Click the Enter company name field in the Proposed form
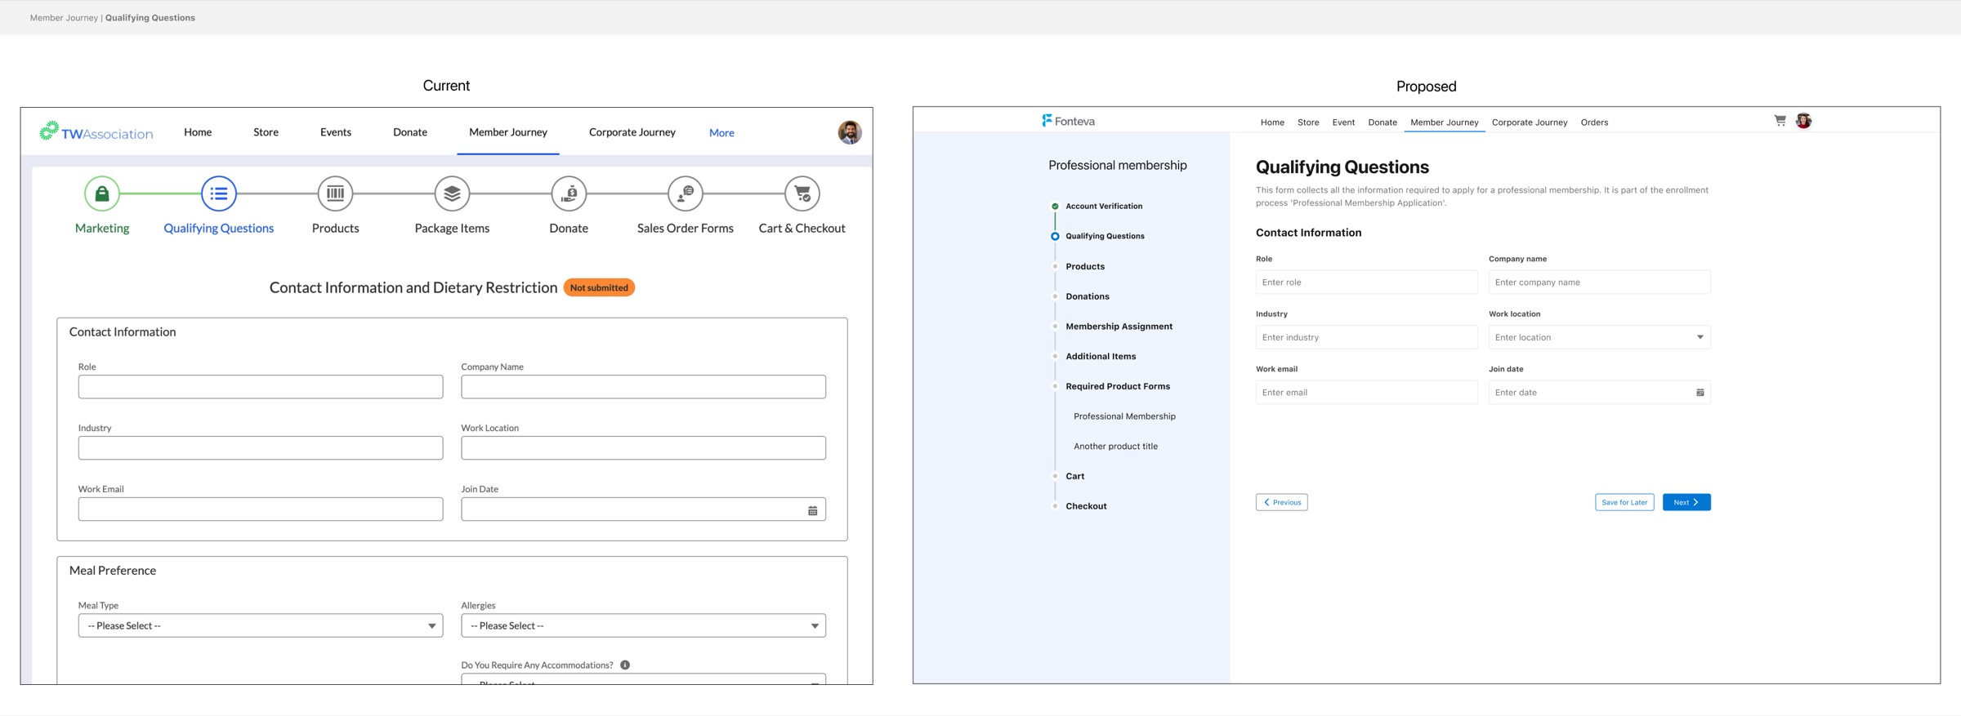1961x716 pixels. click(1599, 282)
